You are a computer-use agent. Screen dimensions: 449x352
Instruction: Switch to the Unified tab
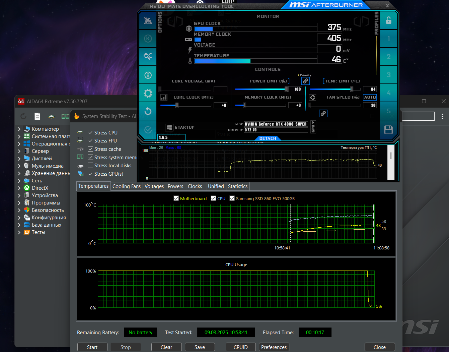tap(216, 186)
